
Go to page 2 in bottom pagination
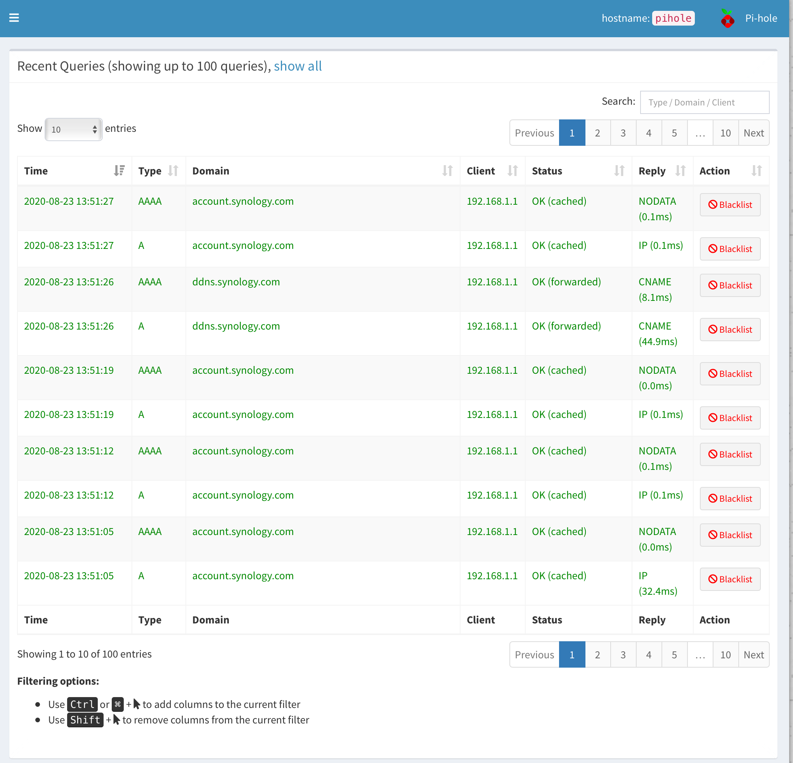click(597, 654)
